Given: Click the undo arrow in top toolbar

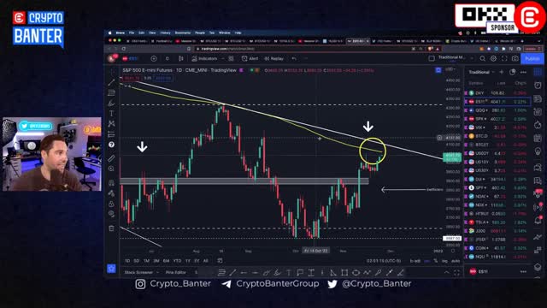Looking at the screenshot, I should pyautogui.click(x=294, y=59).
